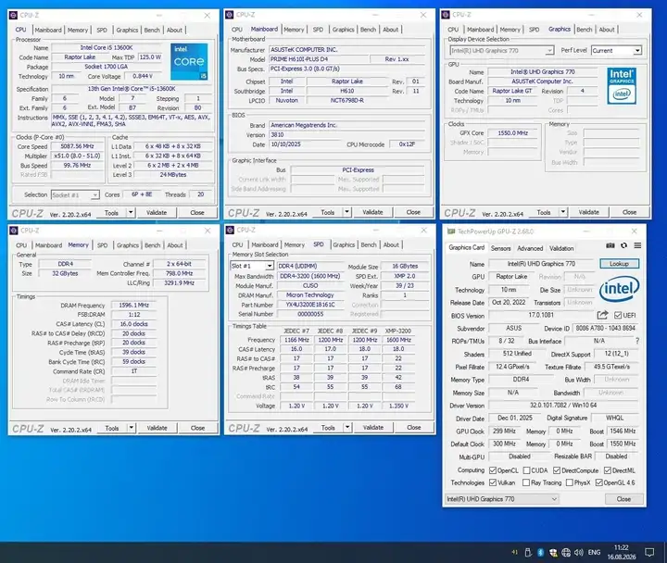Open the GPU-Z hamburger menu icon
Image resolution: width=667 pixels, height=563 pixels.
click(637, 245)
